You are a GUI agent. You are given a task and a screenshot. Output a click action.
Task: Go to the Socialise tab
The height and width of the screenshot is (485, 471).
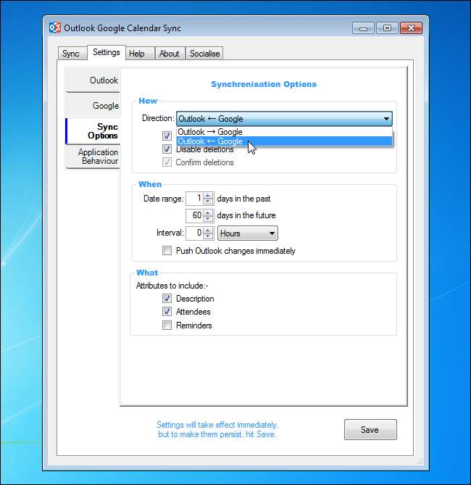coord(204,54)
